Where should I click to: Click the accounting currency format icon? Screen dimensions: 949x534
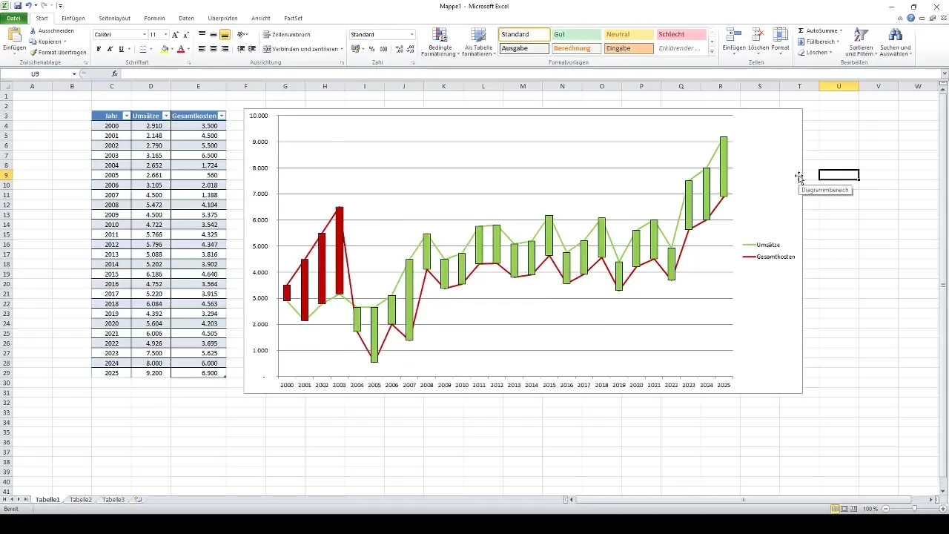click(x=356, y=49)
